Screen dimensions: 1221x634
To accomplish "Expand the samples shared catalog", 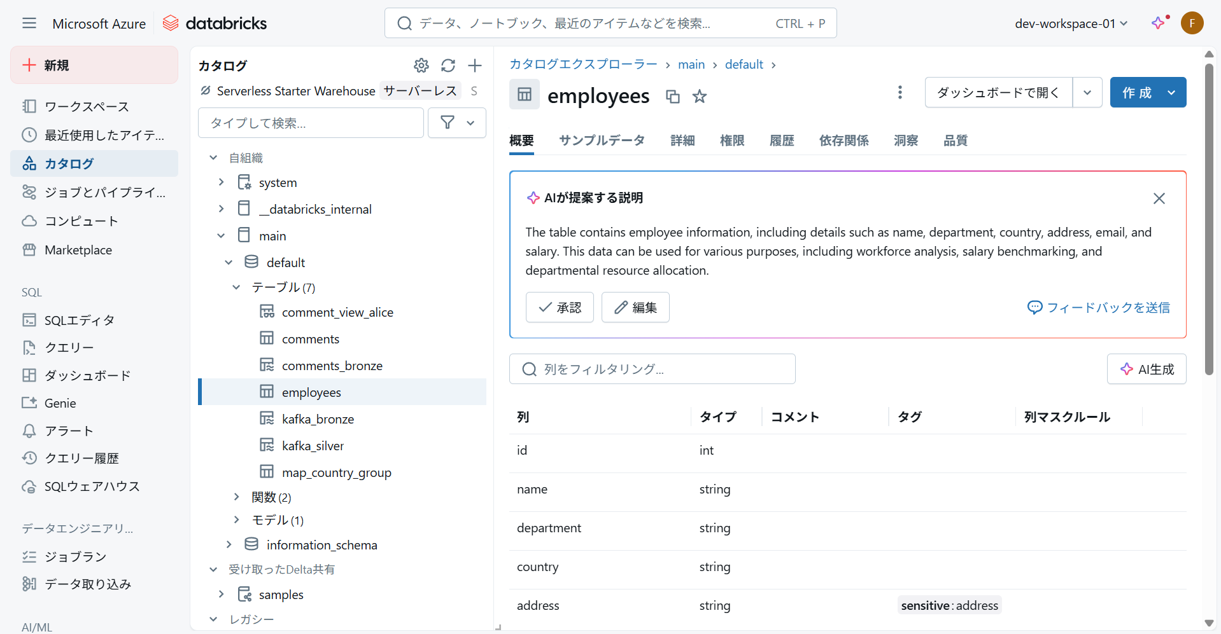I will point(221,594).
